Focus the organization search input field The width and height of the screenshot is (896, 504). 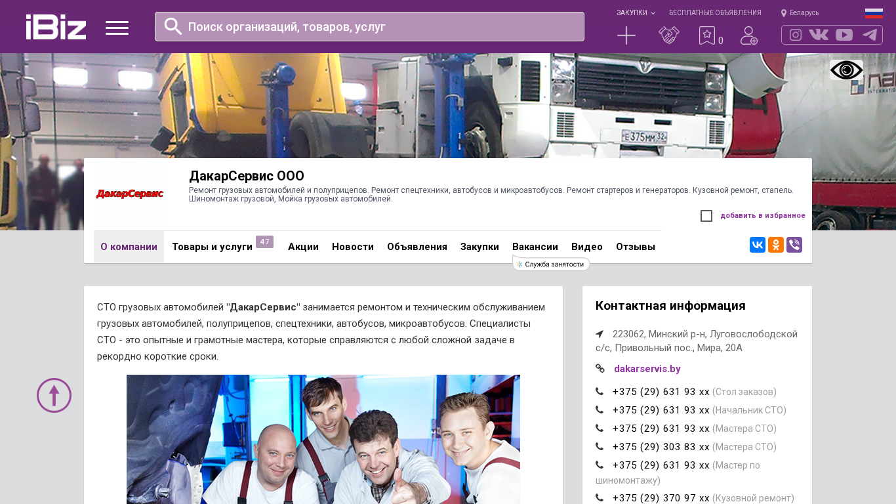pos(369,26)
